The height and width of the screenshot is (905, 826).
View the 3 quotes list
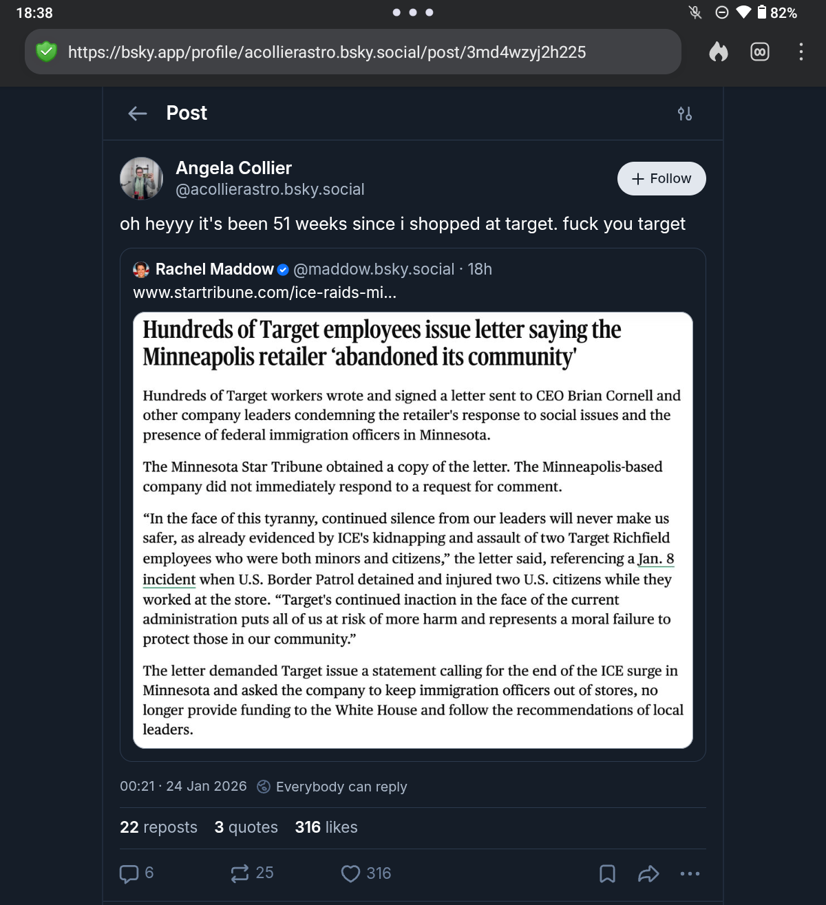(x=246, y=827)
